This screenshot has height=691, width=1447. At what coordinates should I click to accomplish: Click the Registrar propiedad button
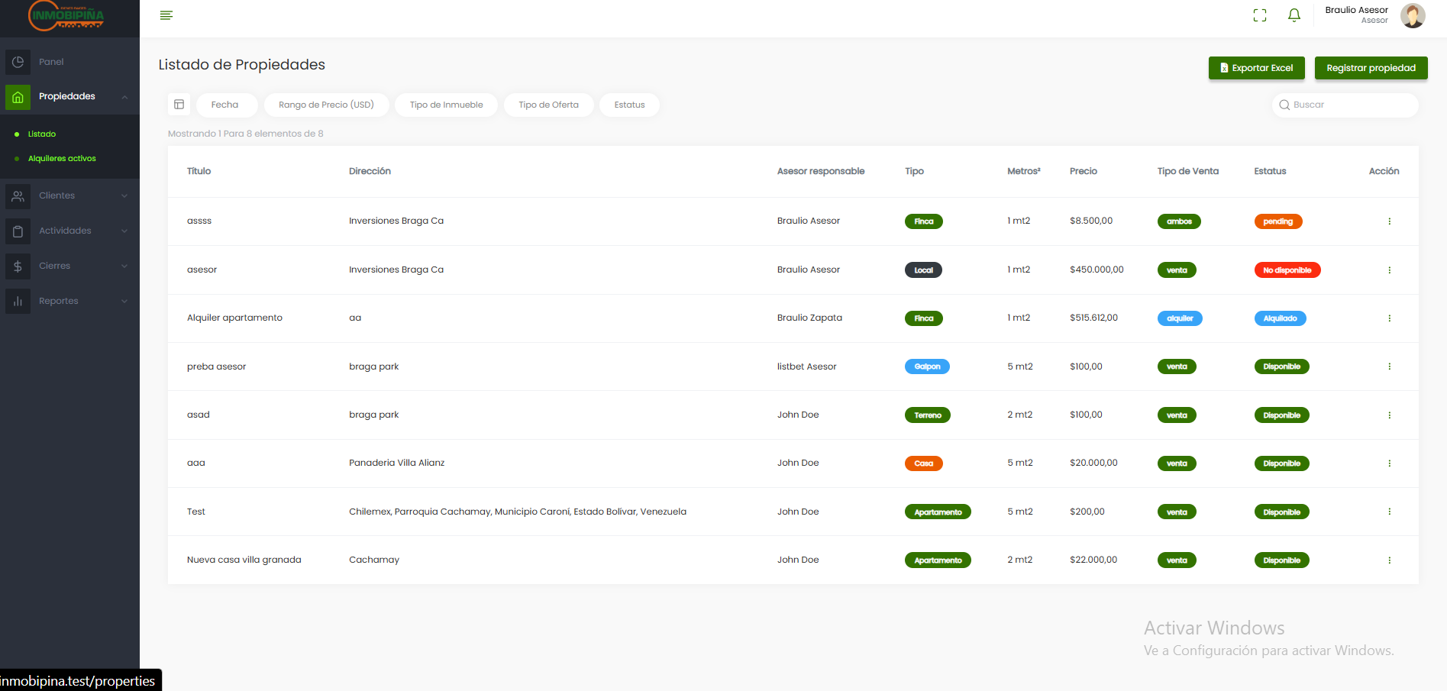coord(1371,68)
